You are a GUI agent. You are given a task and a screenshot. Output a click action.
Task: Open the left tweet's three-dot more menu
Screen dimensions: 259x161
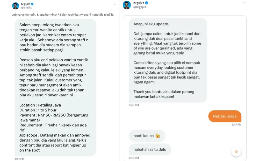point(115,4)
